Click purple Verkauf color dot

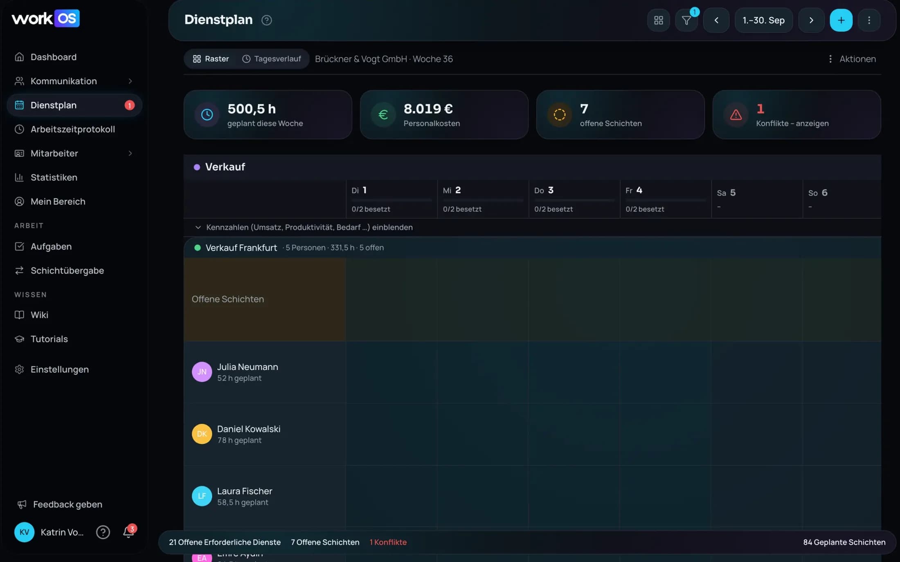(197, 167)
